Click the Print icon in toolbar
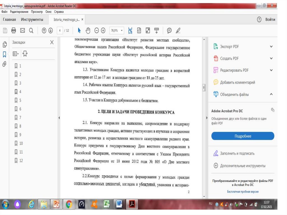Viewport: 287px width, 215px height. click(x=13, y=30)
